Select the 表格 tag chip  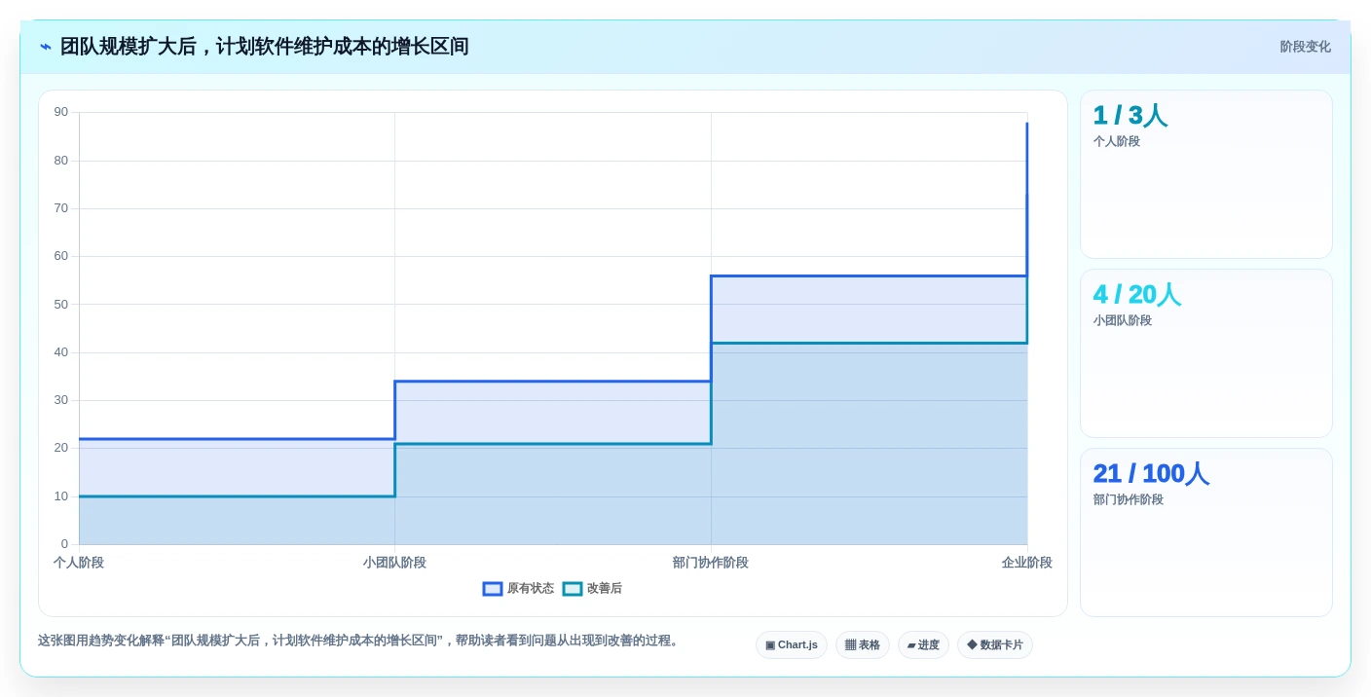[x=863, y=645]
